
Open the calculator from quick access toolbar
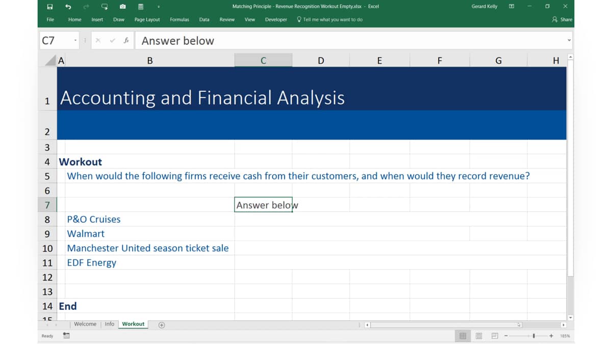tap(141, 6)
